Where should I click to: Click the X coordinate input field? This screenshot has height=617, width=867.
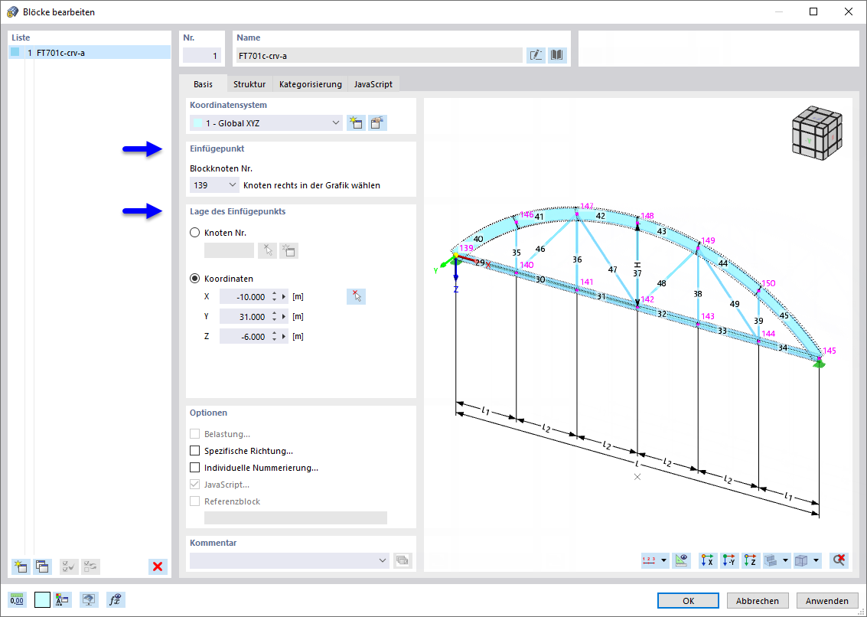click(245, 296)
